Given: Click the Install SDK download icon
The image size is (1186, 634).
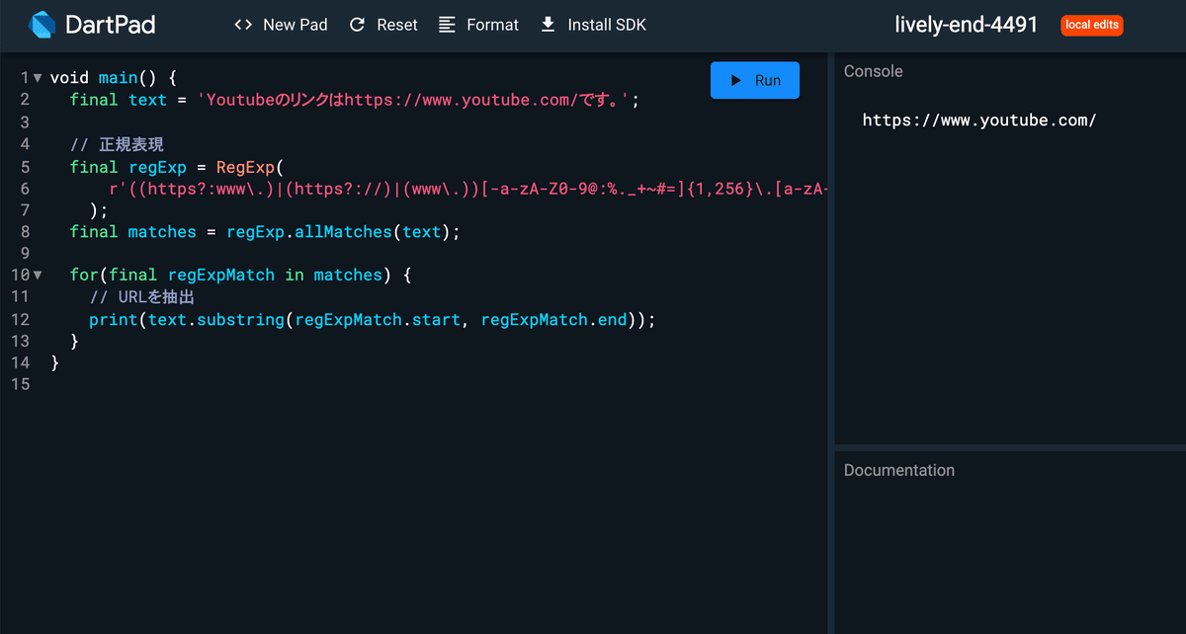Looking at the screenshot, I should coord(549,25).
